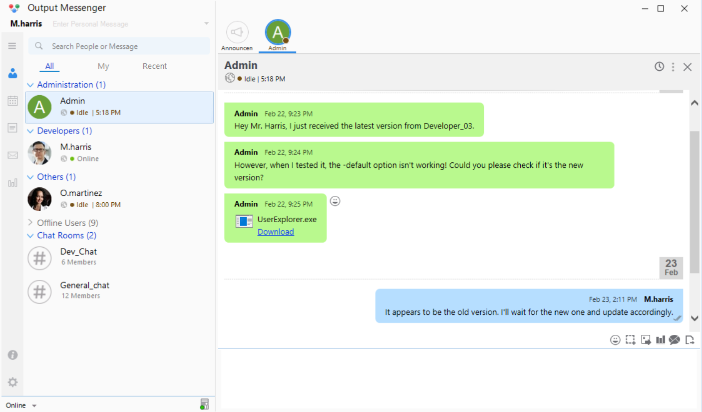The width and height of the screenshot is (702, 412).
Task: Click the search magnifier icon
Action: (x=39, y=46)
